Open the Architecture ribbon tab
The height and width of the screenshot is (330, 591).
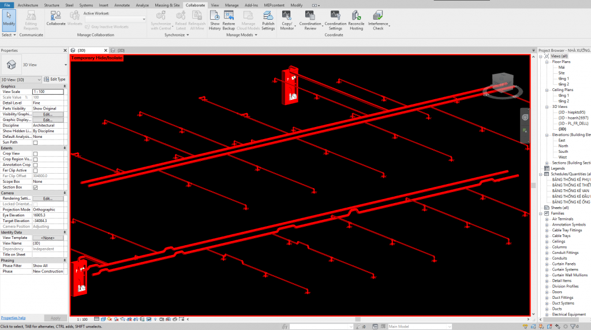pos(28,5)
